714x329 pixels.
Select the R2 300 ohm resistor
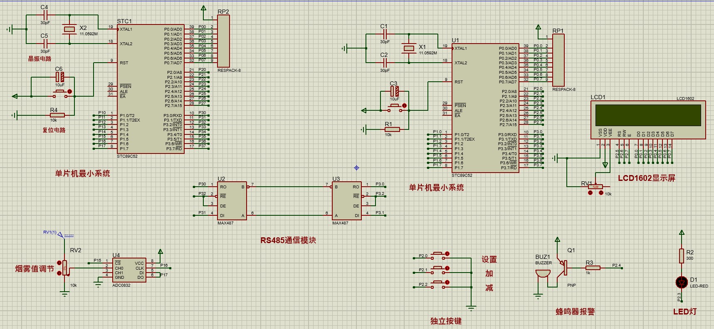pyautogui.click(x=681, y=256)
